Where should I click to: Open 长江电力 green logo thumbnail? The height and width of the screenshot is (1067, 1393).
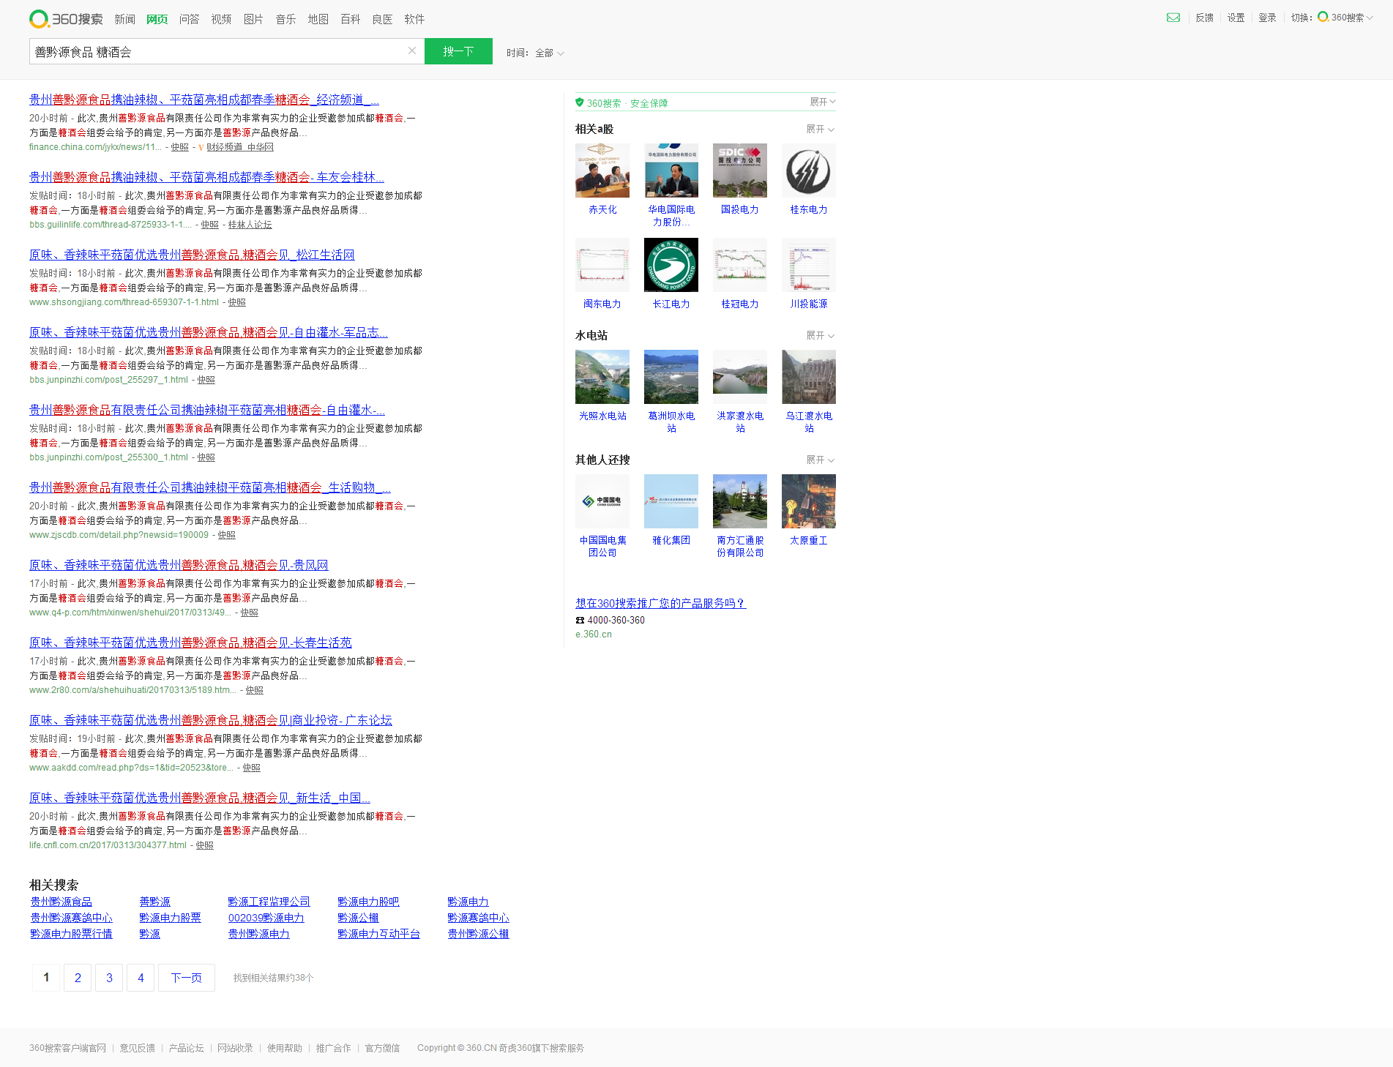pyautogui.click(x=671, y=265)
